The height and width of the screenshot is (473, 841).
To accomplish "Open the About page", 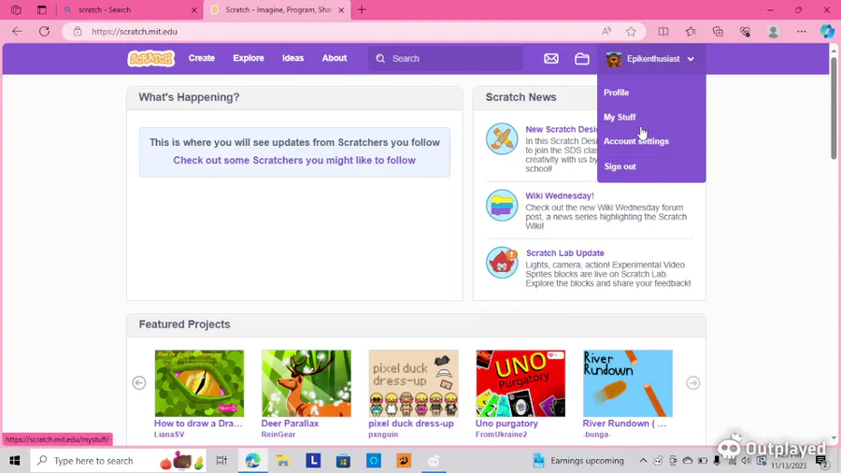I will click(335, 58).
